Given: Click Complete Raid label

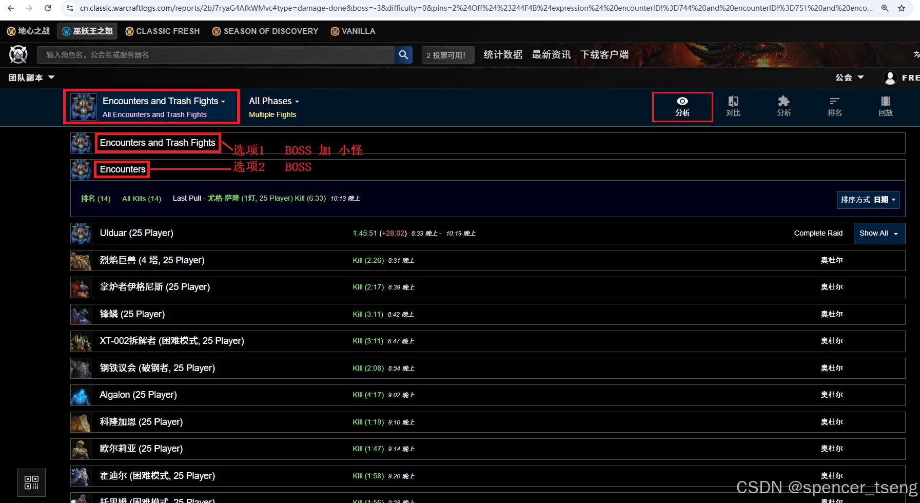Looking at the screenshot, I should point(818,234).
